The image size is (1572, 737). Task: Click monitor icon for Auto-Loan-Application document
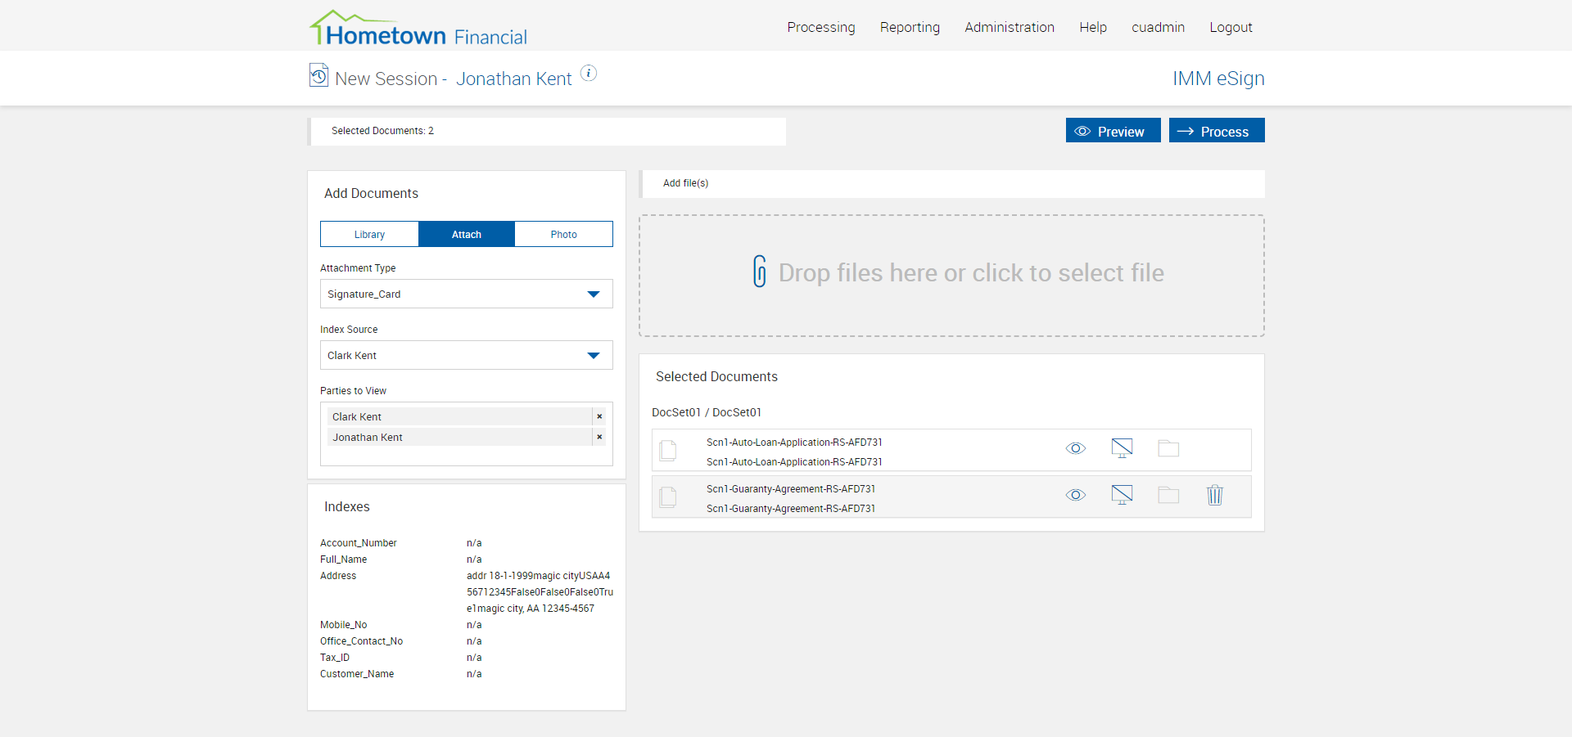pos(1122,448)
